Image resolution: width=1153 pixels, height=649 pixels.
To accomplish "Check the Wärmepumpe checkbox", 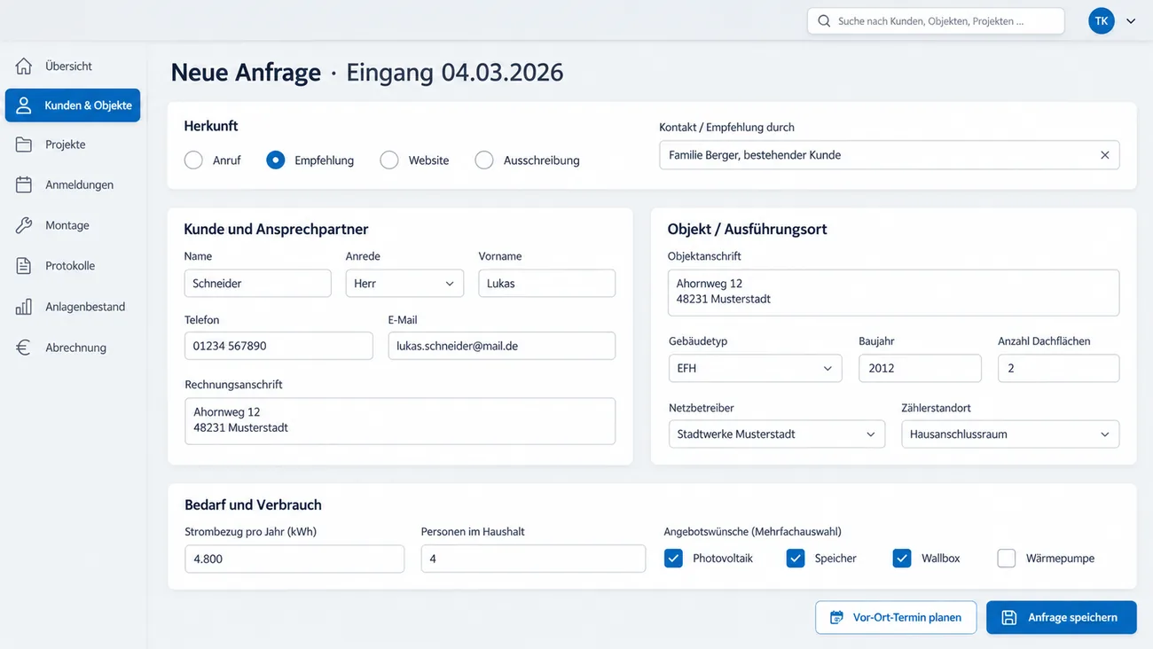I will coord(1007,559).
